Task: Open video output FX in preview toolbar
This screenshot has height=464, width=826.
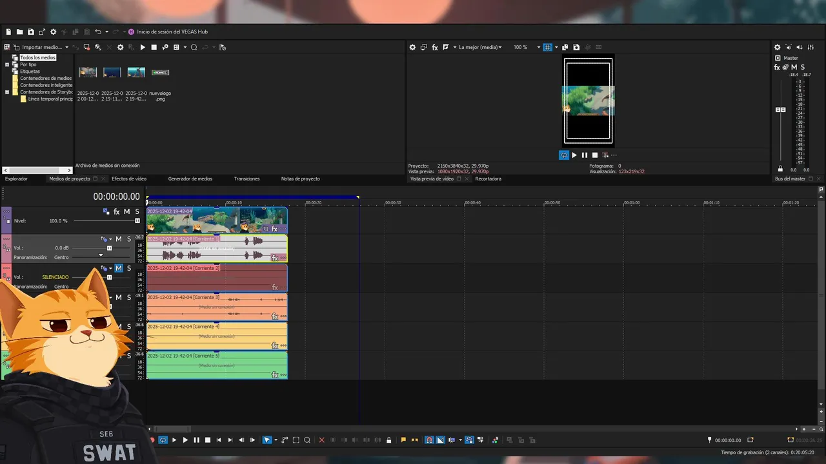Action: [435, 47]
